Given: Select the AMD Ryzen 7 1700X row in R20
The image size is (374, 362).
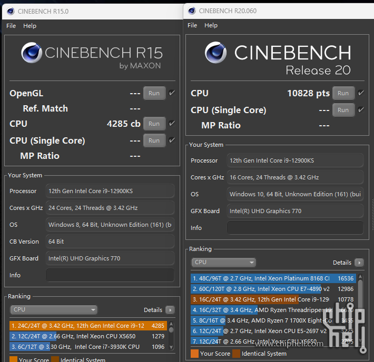Looking at the screenshot, I should point(273,320).
